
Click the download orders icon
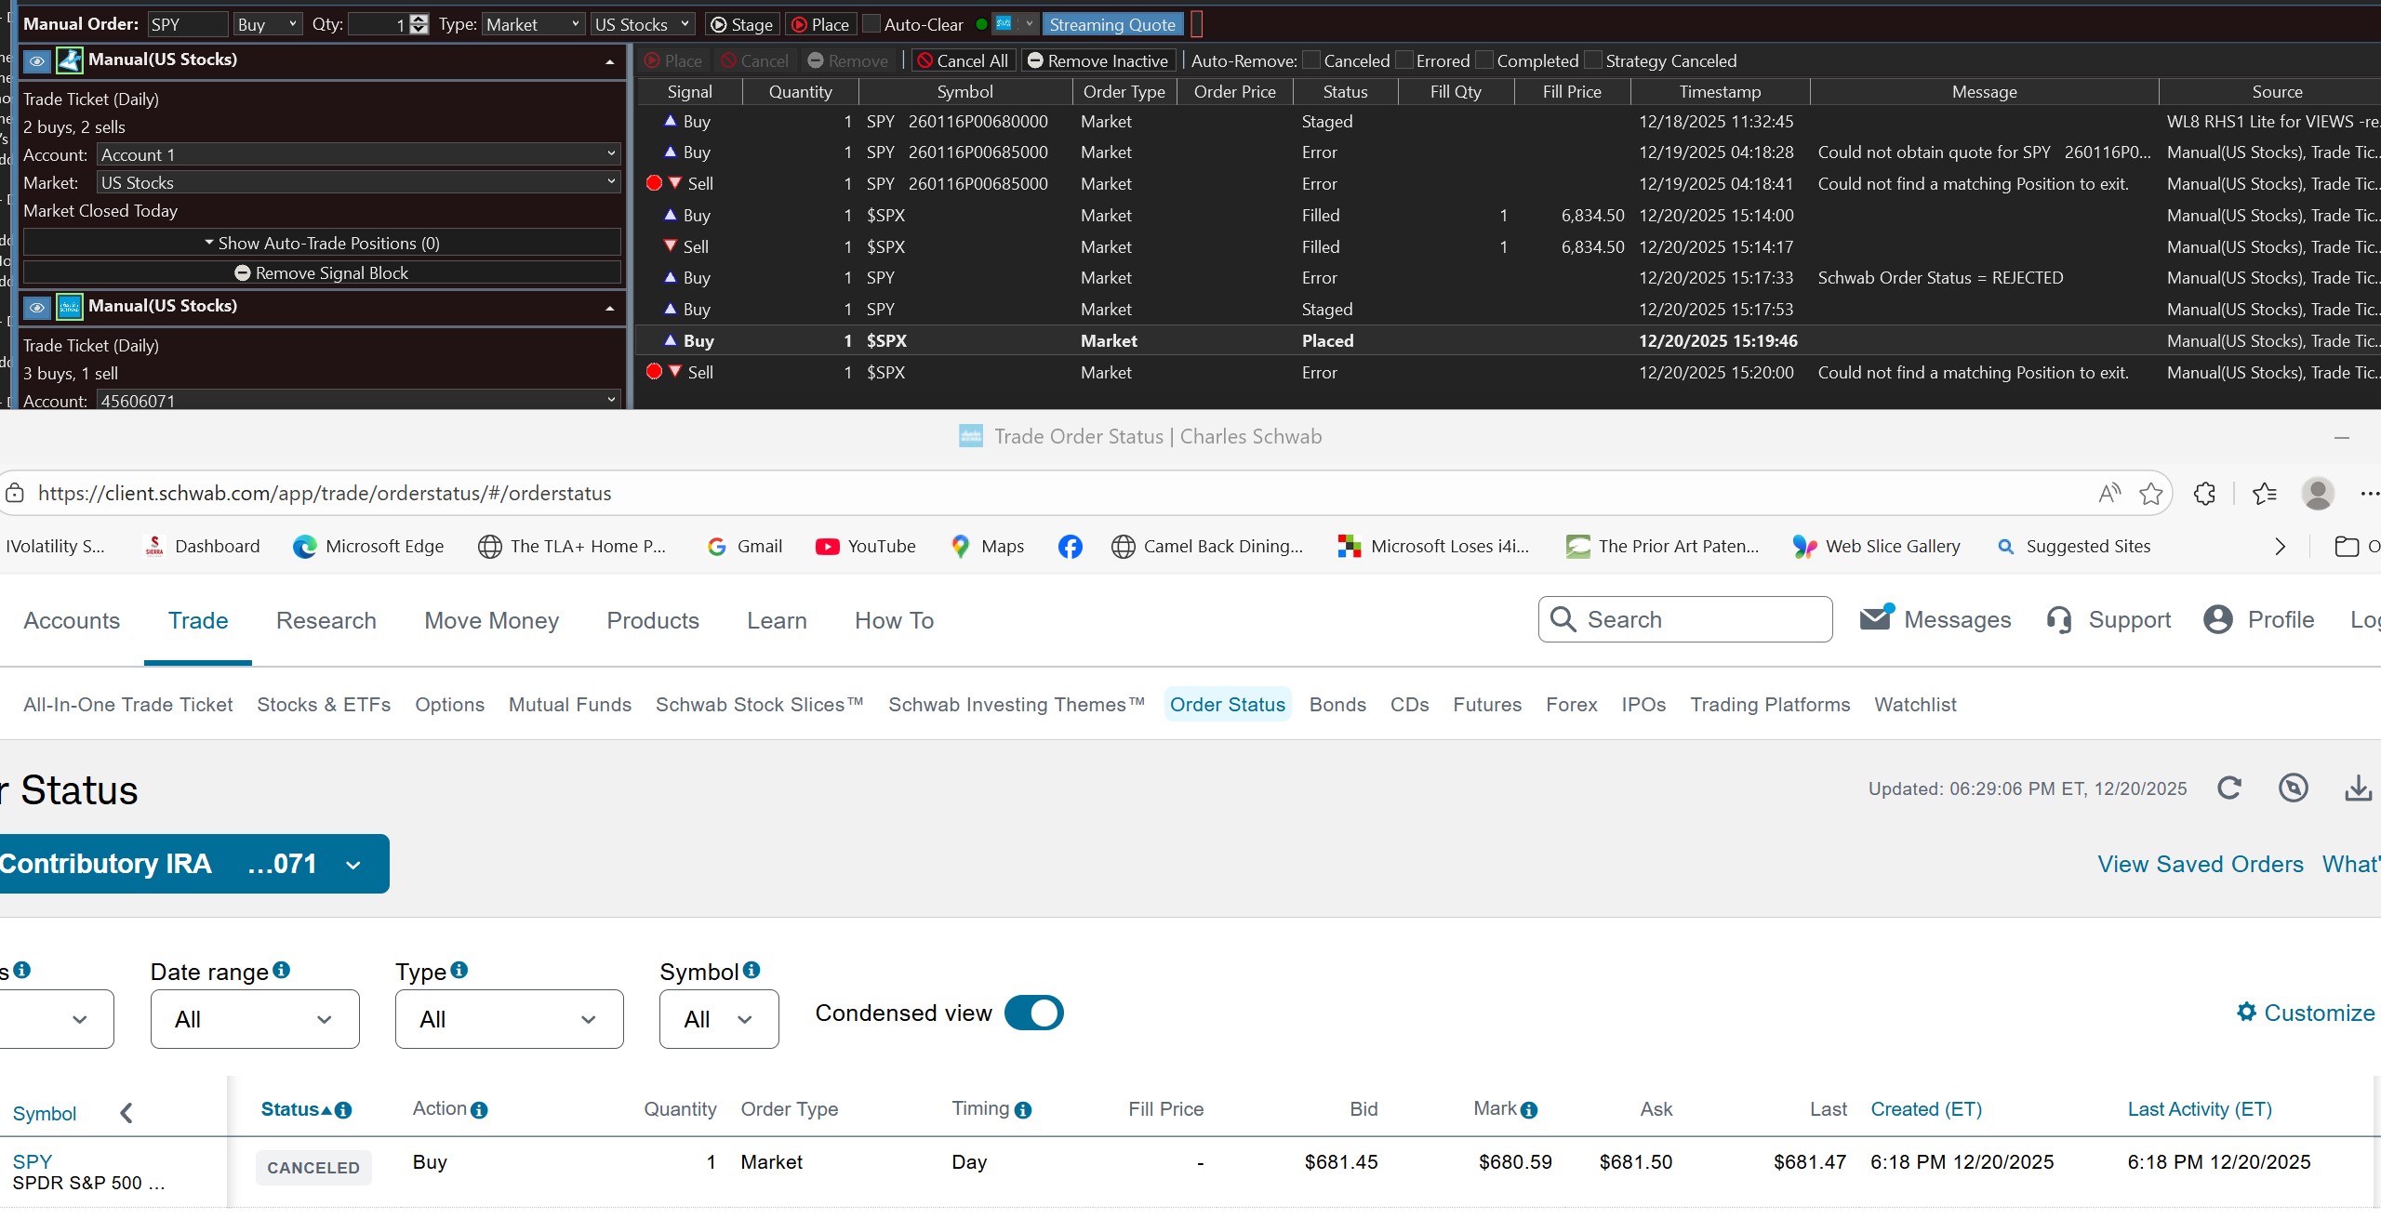2357,788
